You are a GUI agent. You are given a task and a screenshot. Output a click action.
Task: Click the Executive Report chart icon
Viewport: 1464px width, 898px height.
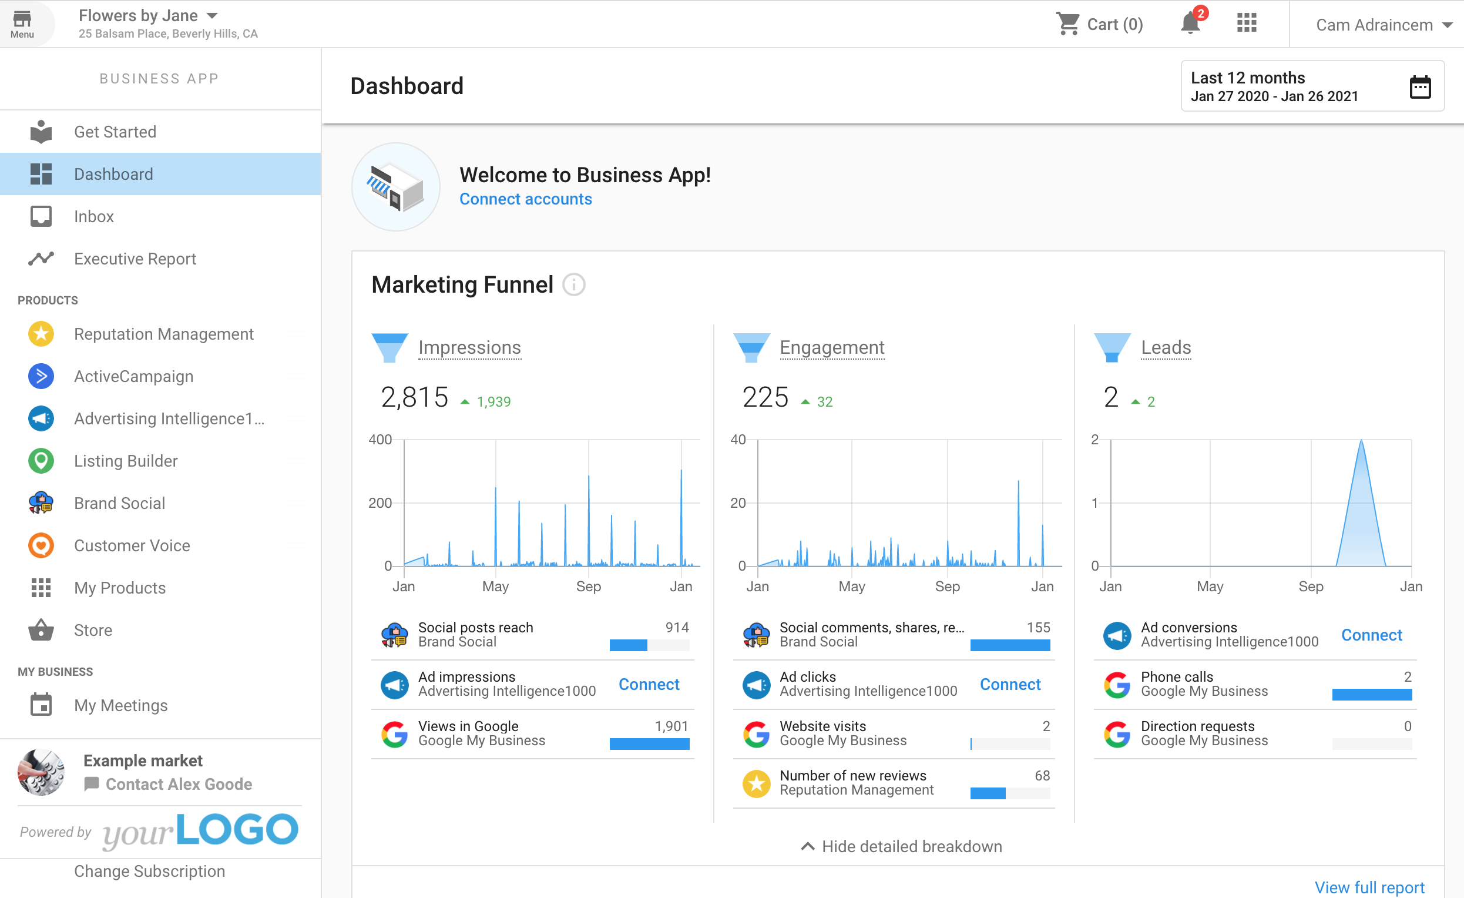click(41, 259)
